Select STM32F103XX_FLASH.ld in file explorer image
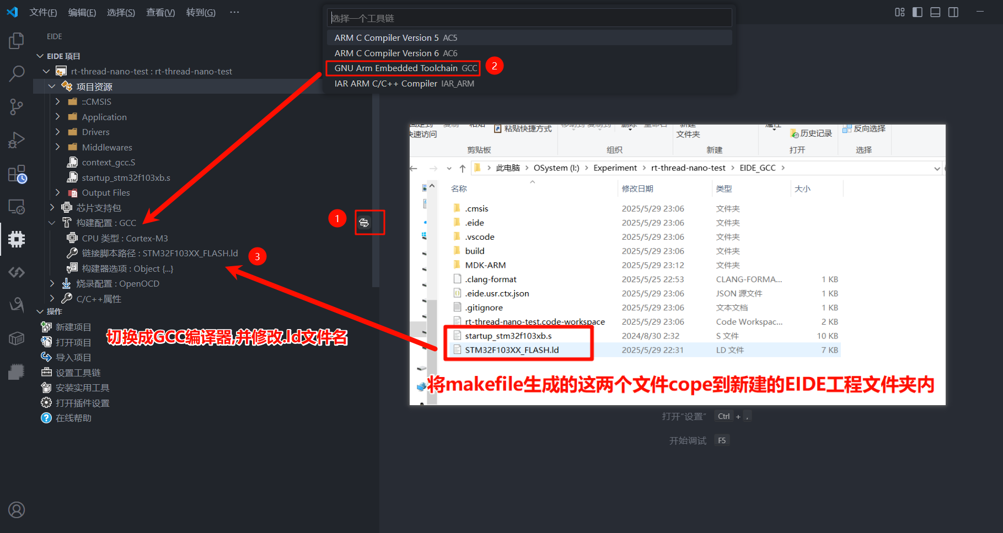The height and width of the screenshot is (533, 1003). click(x=512, y=350)
